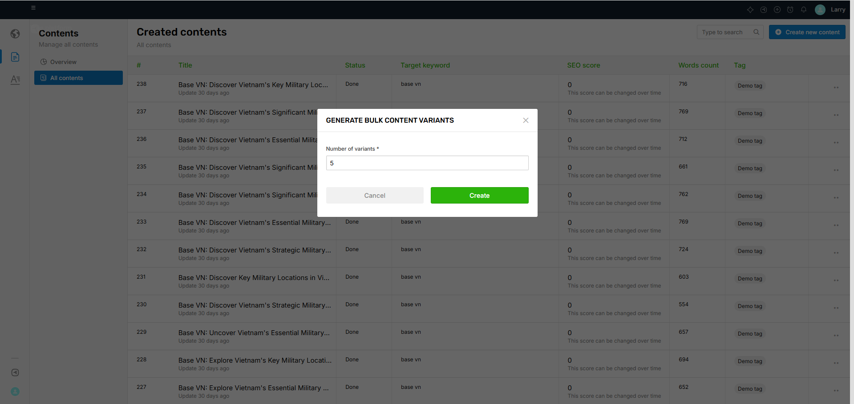
Task: Toggle the hamburger menu icon
Action: (33, 8)
